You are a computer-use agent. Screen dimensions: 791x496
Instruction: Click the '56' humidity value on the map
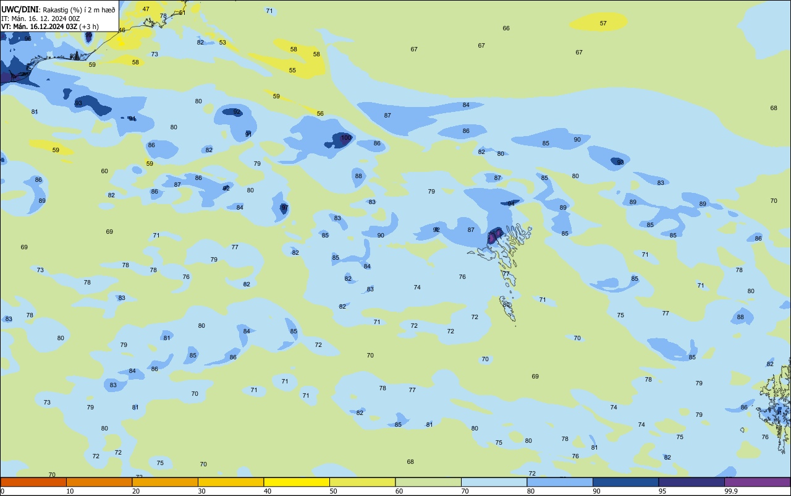tap(320, 114)
